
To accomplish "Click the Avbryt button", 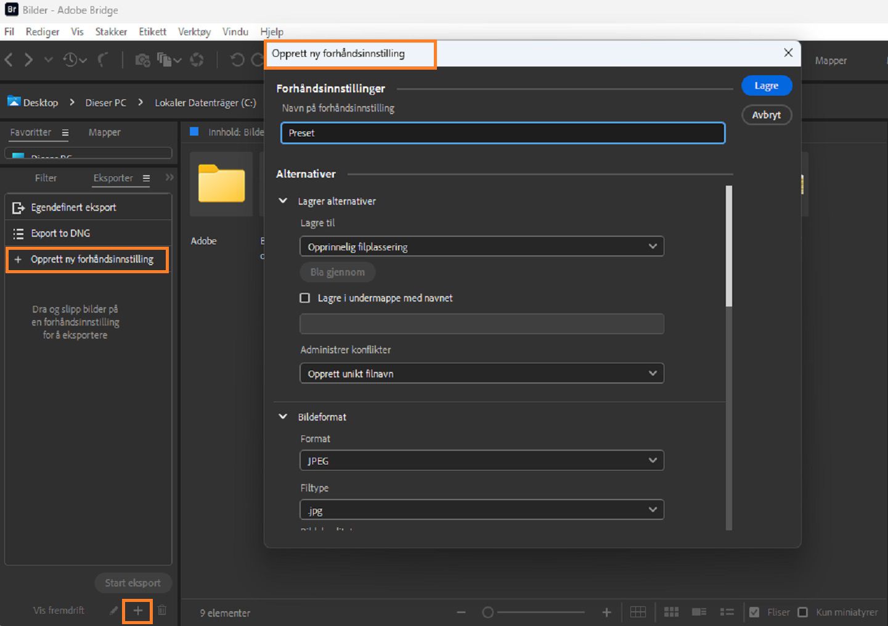I will pyautogui.click(x=767, y=115).
